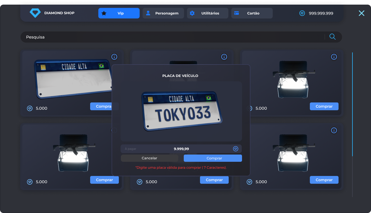This screenshot has width=371, height=213.
Task: Select the Cartão tab
Action: pos(252,13)
